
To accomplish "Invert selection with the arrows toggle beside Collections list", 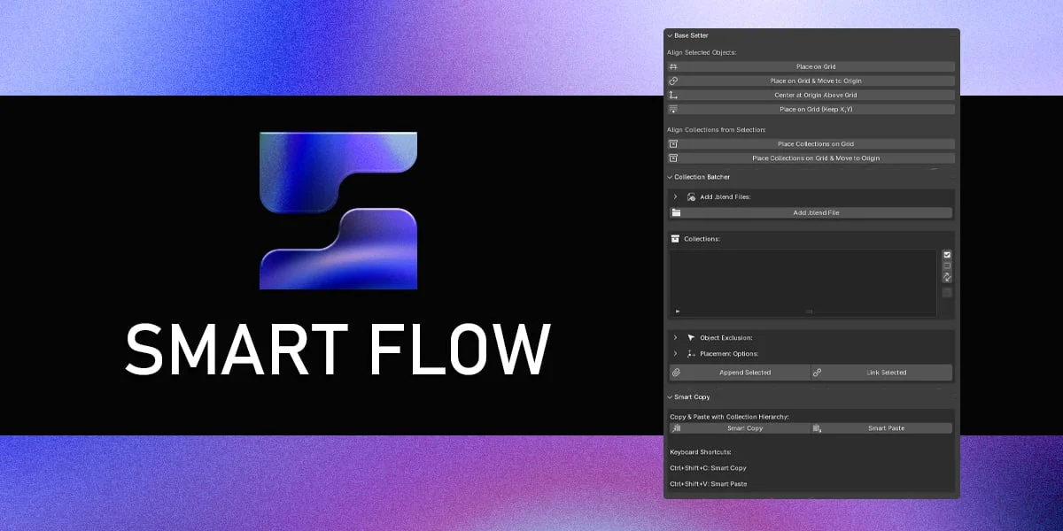I will point(947,278).
